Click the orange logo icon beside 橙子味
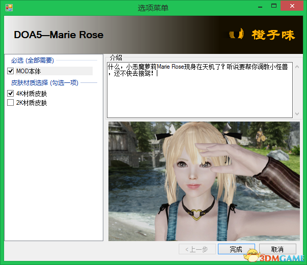The width and height of the screenshot is (307, 265). pyautogui.click(x=235, y=35)
